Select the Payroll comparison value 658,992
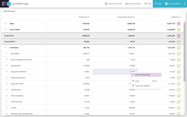The width and height of the screenshot is (187, 117). tap(132, 108)
